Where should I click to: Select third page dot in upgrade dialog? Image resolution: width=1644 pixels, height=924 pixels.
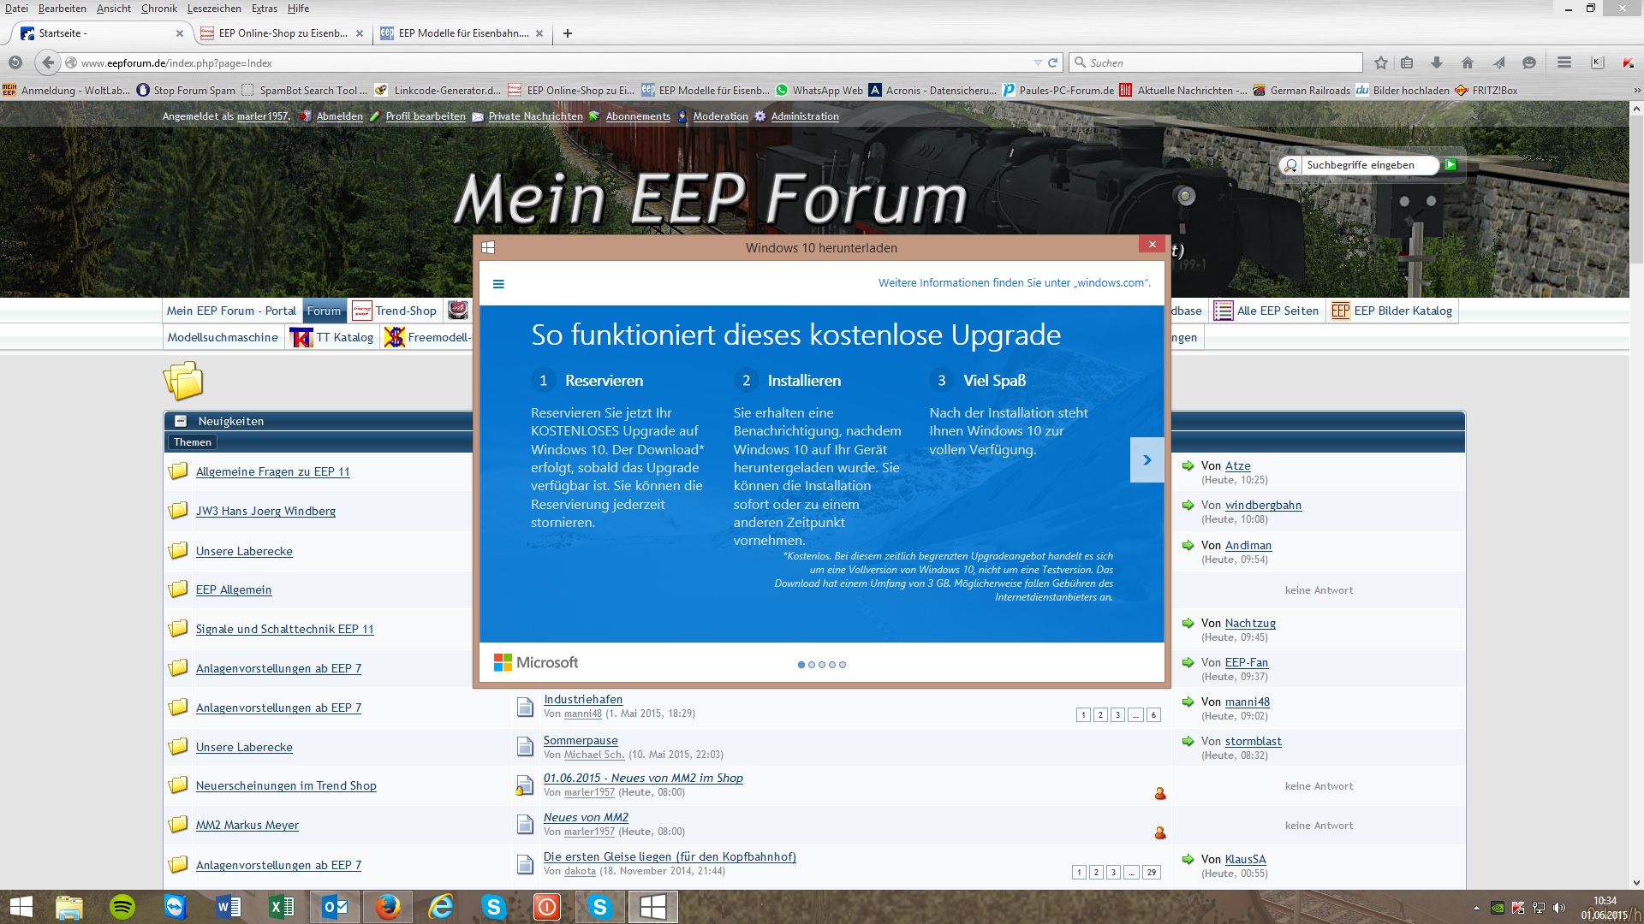[822, 665]
